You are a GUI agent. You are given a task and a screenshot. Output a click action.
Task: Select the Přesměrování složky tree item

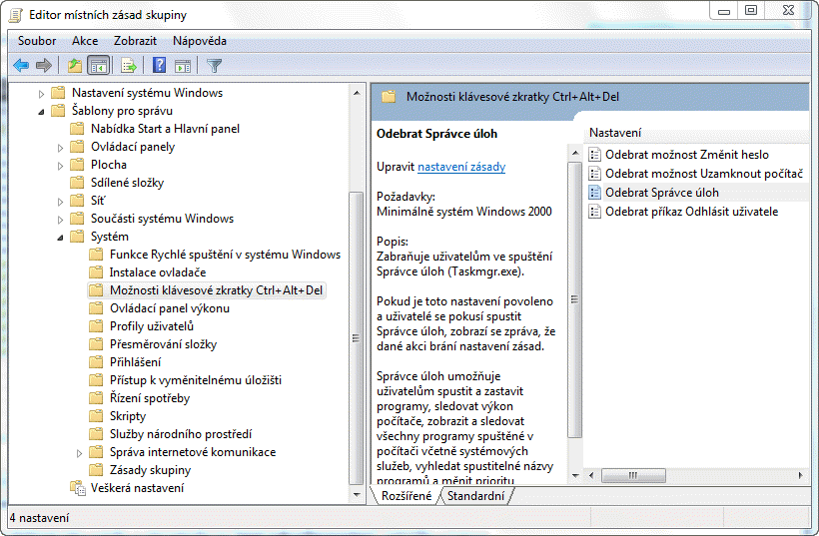pyautogui.click(x=163, y=344)
